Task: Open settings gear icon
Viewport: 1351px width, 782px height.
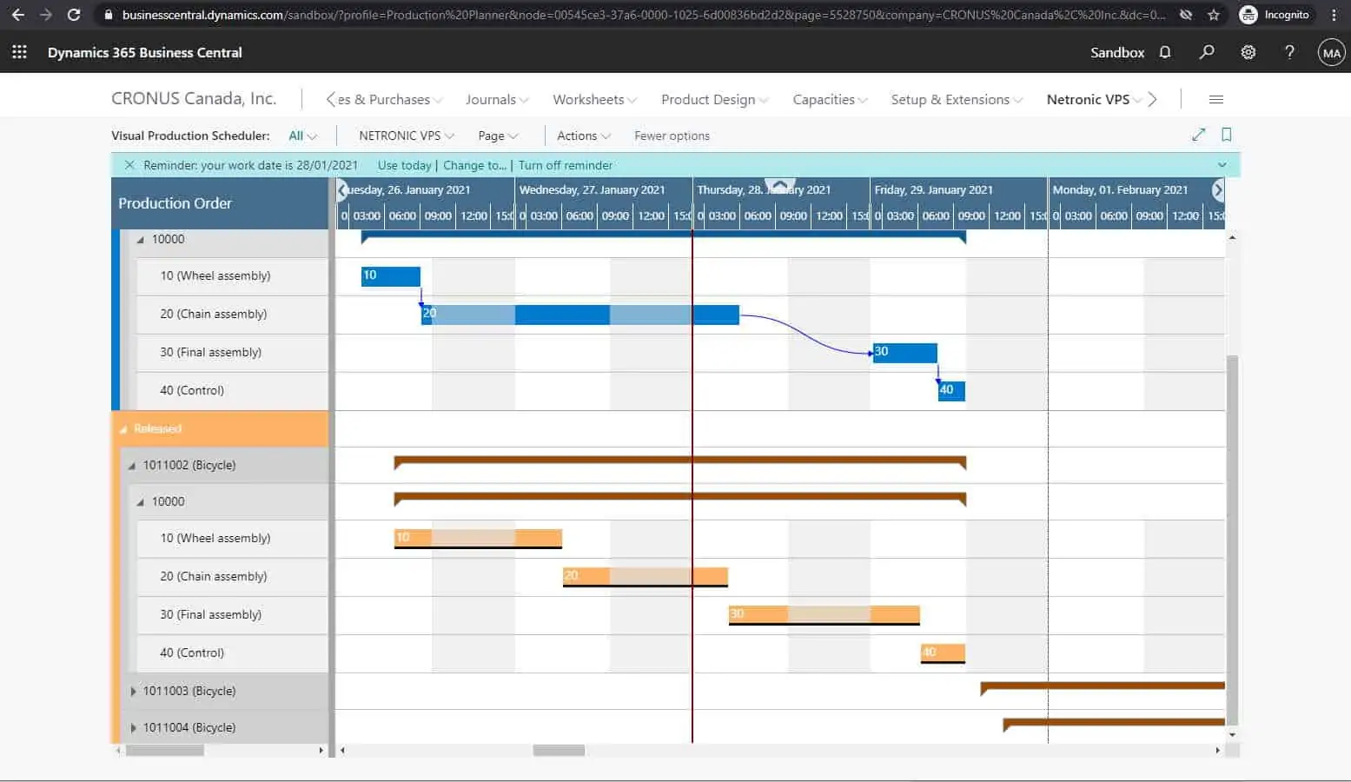Action: coord(1248,52)
